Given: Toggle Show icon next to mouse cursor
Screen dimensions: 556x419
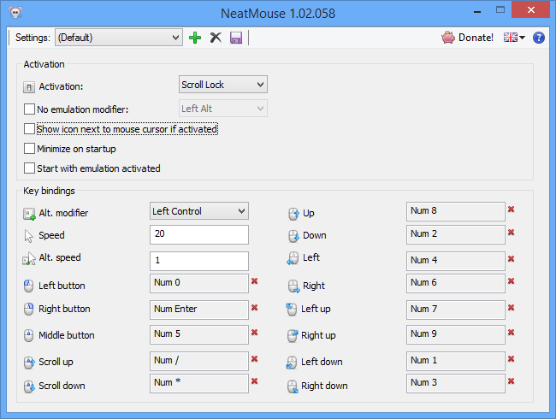Looking at the screenshot, I should 29,128.
